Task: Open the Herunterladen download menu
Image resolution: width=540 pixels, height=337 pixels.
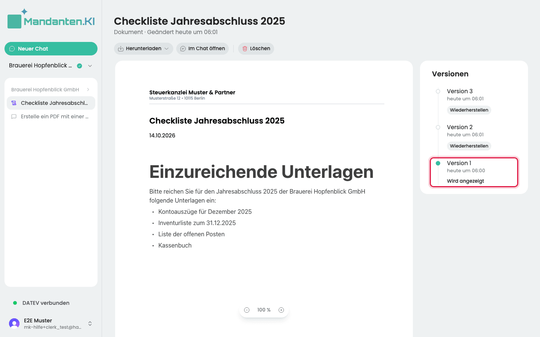Action: coord(144,49)
